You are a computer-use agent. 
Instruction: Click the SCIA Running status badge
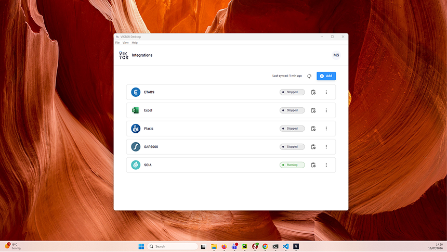point(292,165)
